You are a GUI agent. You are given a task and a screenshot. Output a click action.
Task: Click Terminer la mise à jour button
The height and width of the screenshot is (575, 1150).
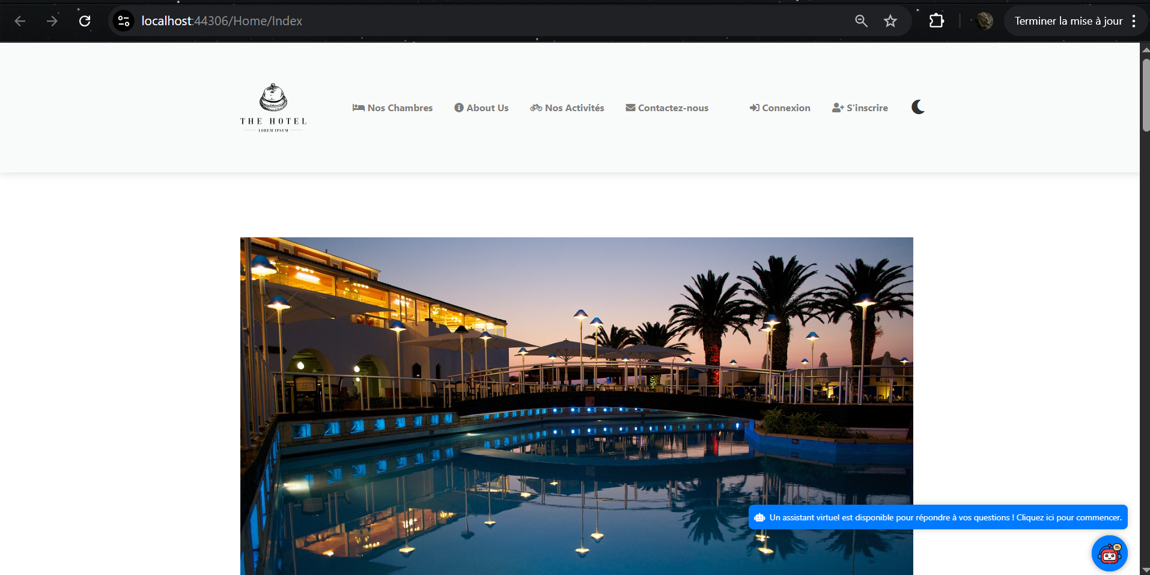tap(1068, 21)
